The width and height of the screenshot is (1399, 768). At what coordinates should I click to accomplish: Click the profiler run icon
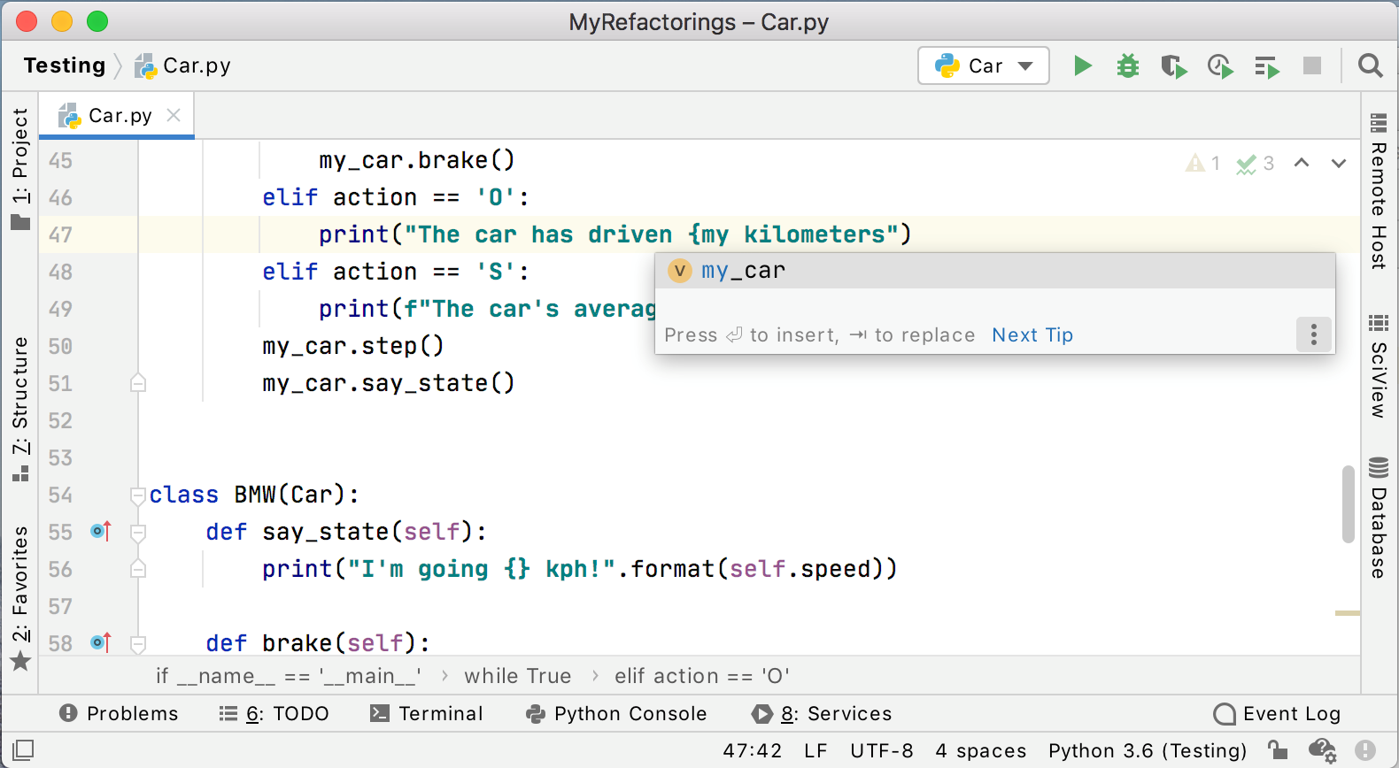tap(1220, 66)
